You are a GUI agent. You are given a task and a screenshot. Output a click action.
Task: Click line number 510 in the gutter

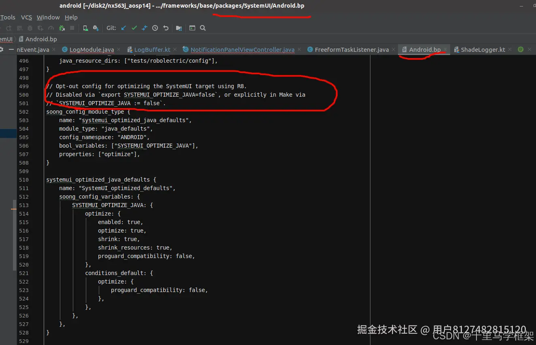[24, 180]
